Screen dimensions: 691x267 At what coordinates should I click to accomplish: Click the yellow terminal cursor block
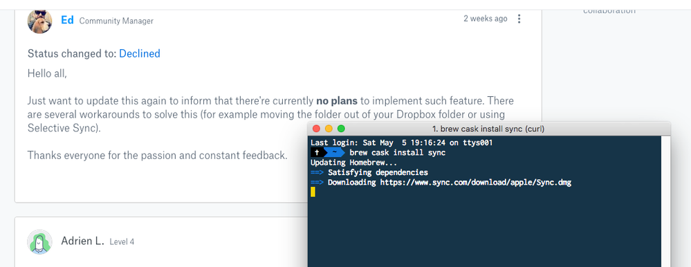[313, 192]
